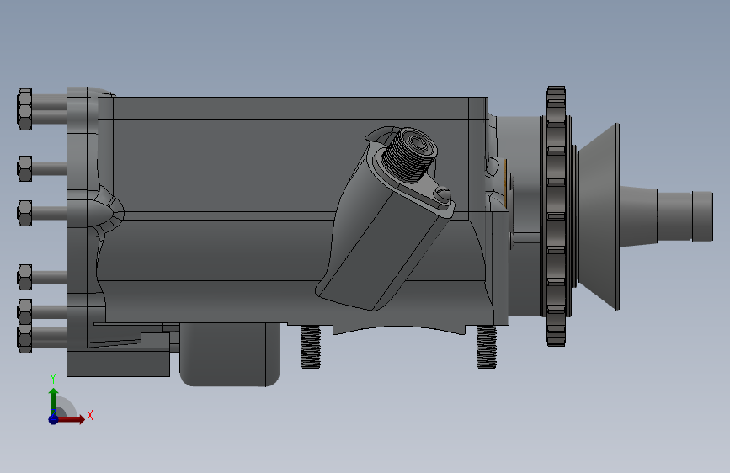Select the conical flange beside the sprocket

pos(599,216)
